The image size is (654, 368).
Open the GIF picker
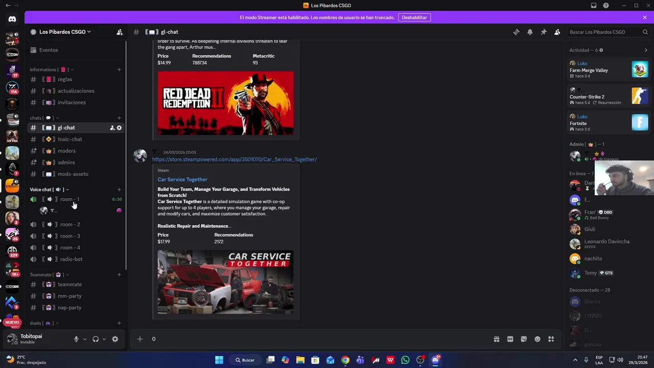pos(510,339)
